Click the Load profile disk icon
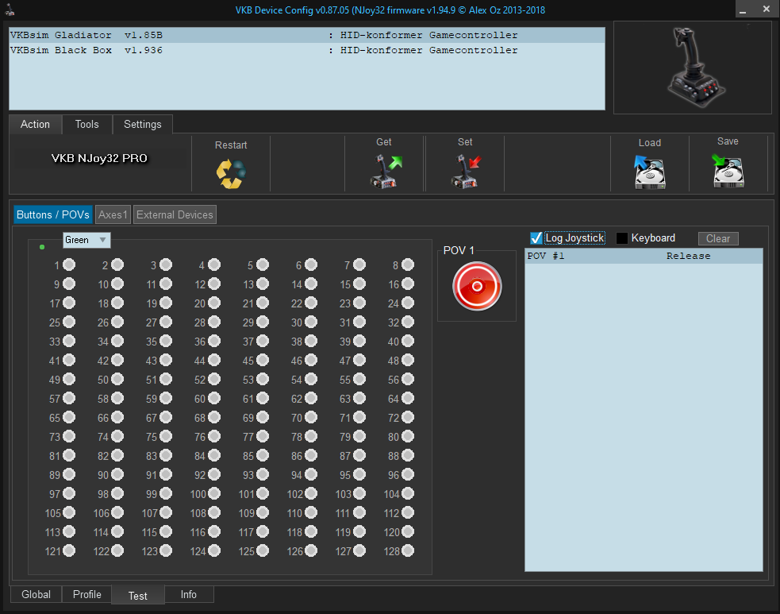Image resolution: width=780 pixels, height=614 pixels. (x=649, y=171)
